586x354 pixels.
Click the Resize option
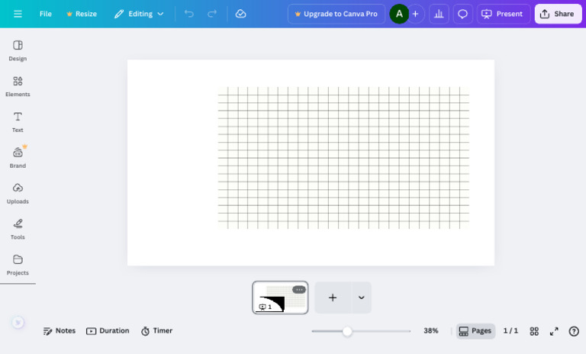[82, 14]
